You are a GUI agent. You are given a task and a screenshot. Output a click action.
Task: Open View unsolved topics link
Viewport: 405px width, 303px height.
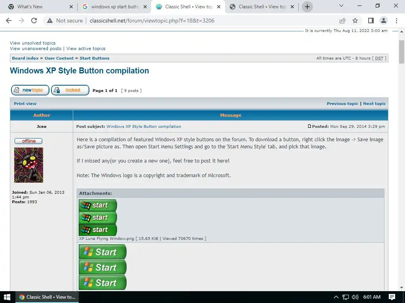pyautogui.click(x=32, y=43)
